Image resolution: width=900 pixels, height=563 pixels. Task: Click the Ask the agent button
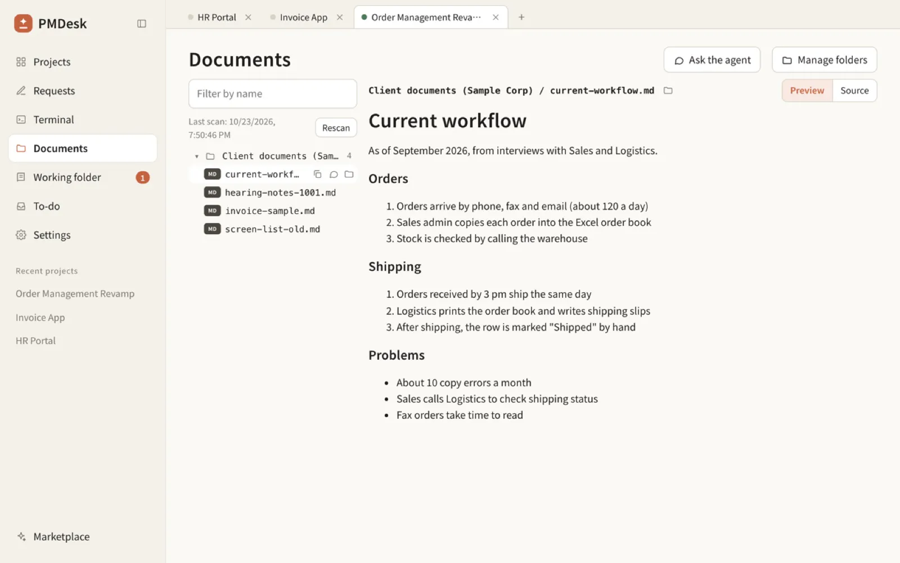point(712,60)
